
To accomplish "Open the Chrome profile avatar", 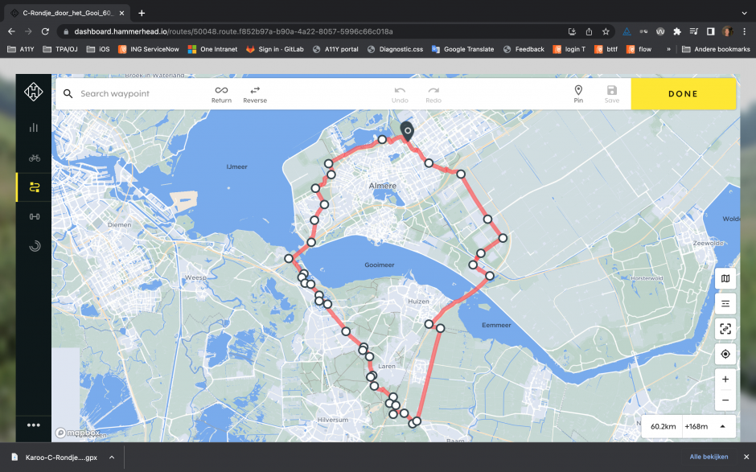I will click(727, 31).
